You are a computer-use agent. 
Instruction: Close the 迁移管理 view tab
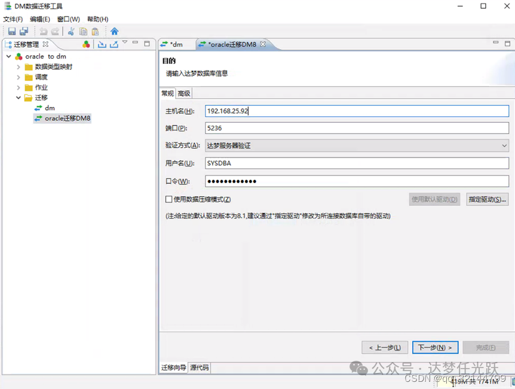click(x=45, y=44)
